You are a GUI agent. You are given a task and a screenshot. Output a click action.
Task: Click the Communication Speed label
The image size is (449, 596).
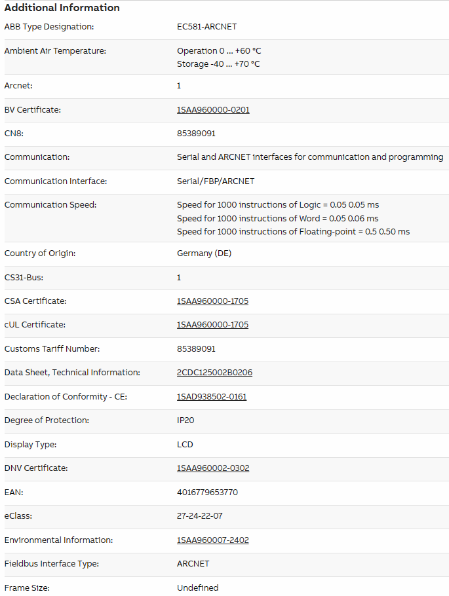click(x=50, y=205)
